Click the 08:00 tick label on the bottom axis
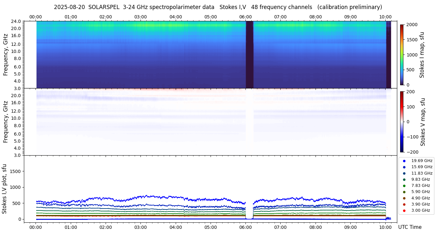The image size is (436, 234). tap(316, 227)
